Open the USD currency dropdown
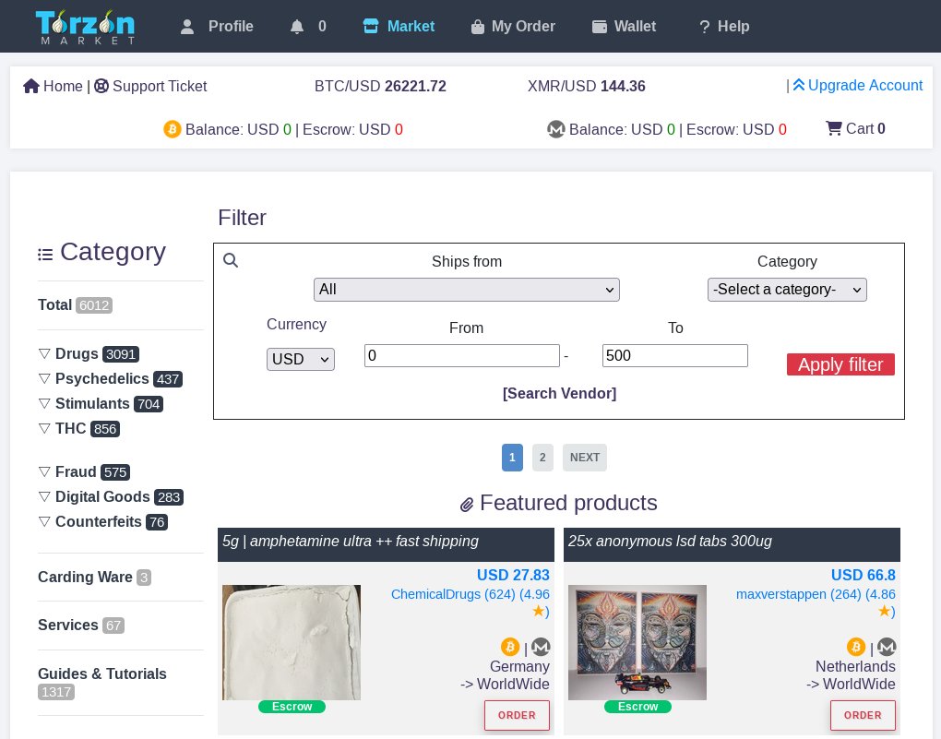The height and width of the screenshot is (739, 941). [x=300, y=359]
